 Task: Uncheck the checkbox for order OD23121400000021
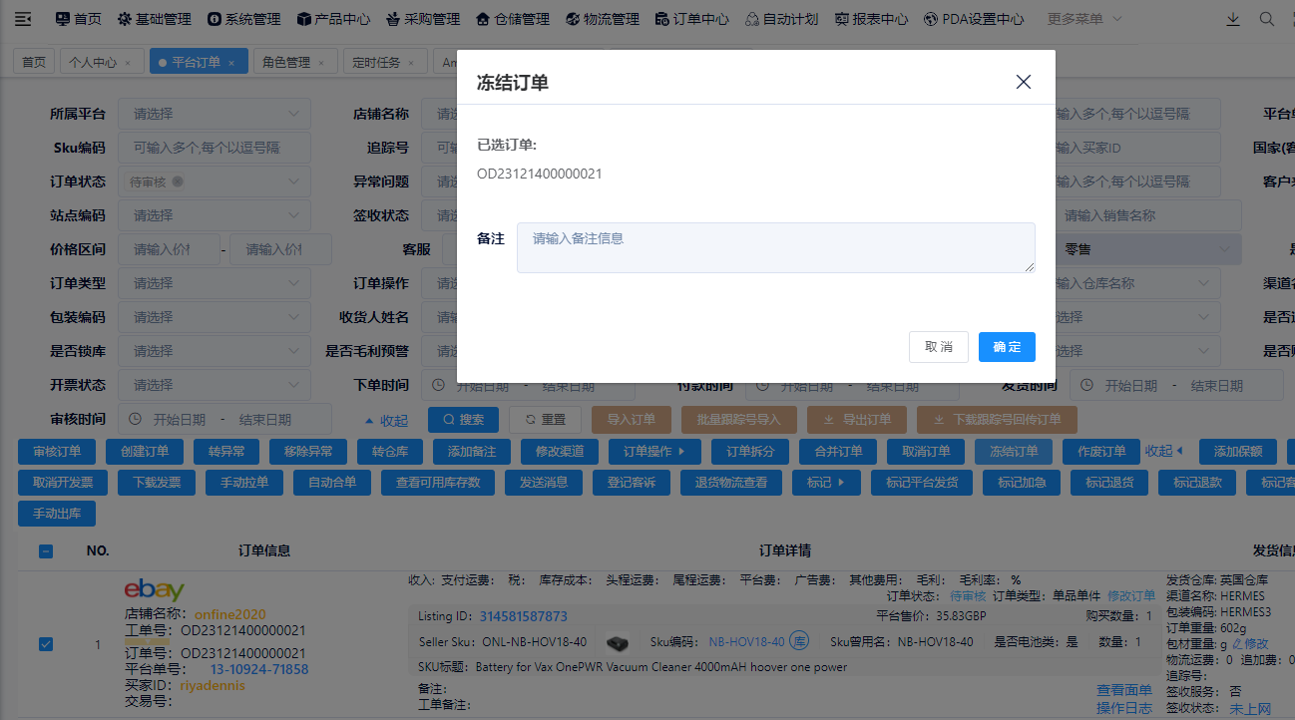(x=45, y=644)
